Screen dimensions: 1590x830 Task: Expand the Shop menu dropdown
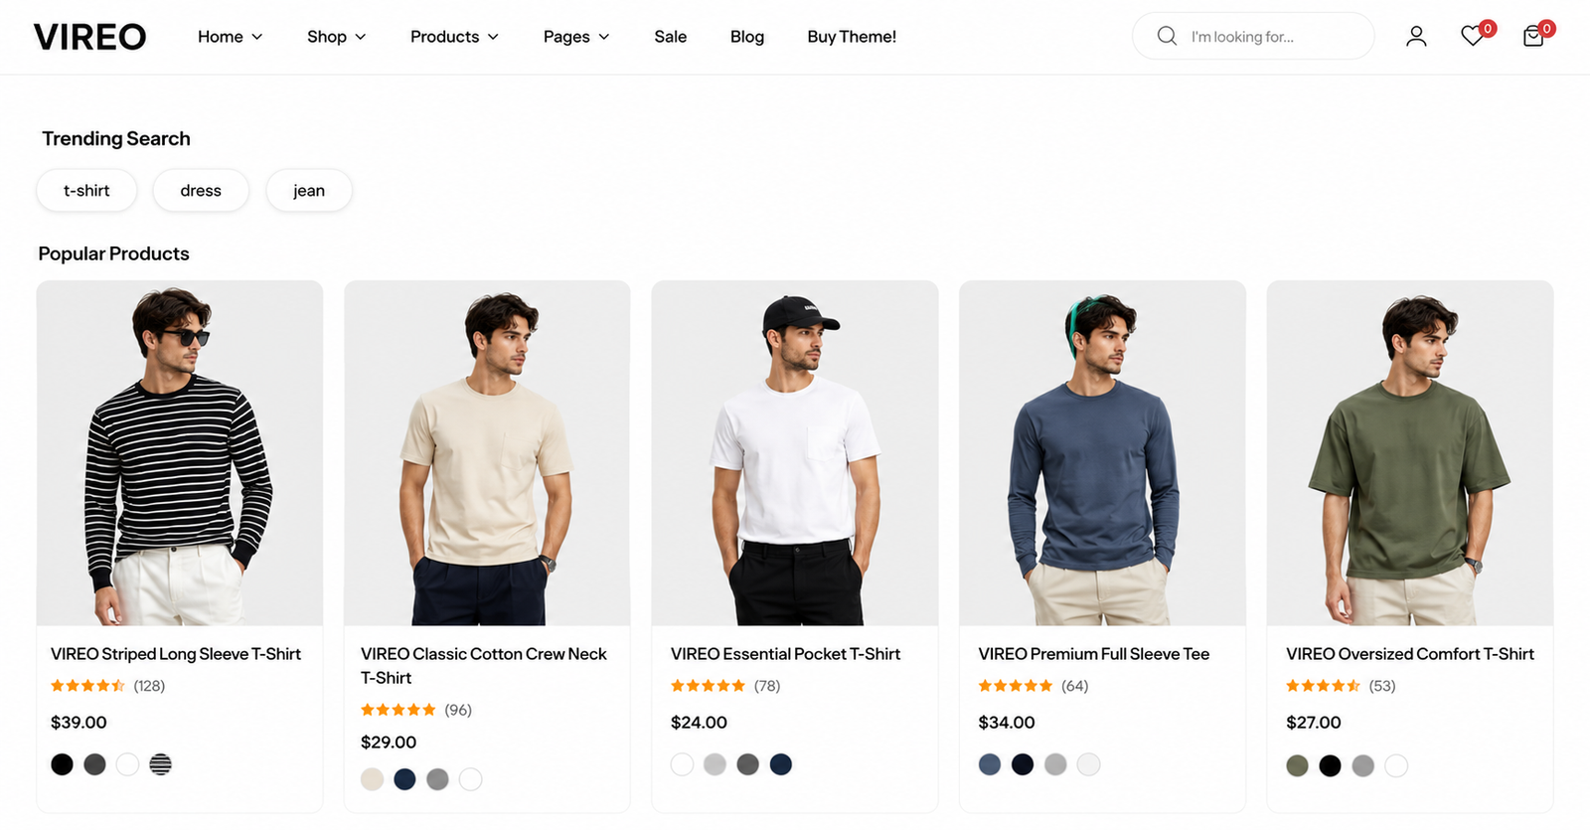tap(336, 37)
